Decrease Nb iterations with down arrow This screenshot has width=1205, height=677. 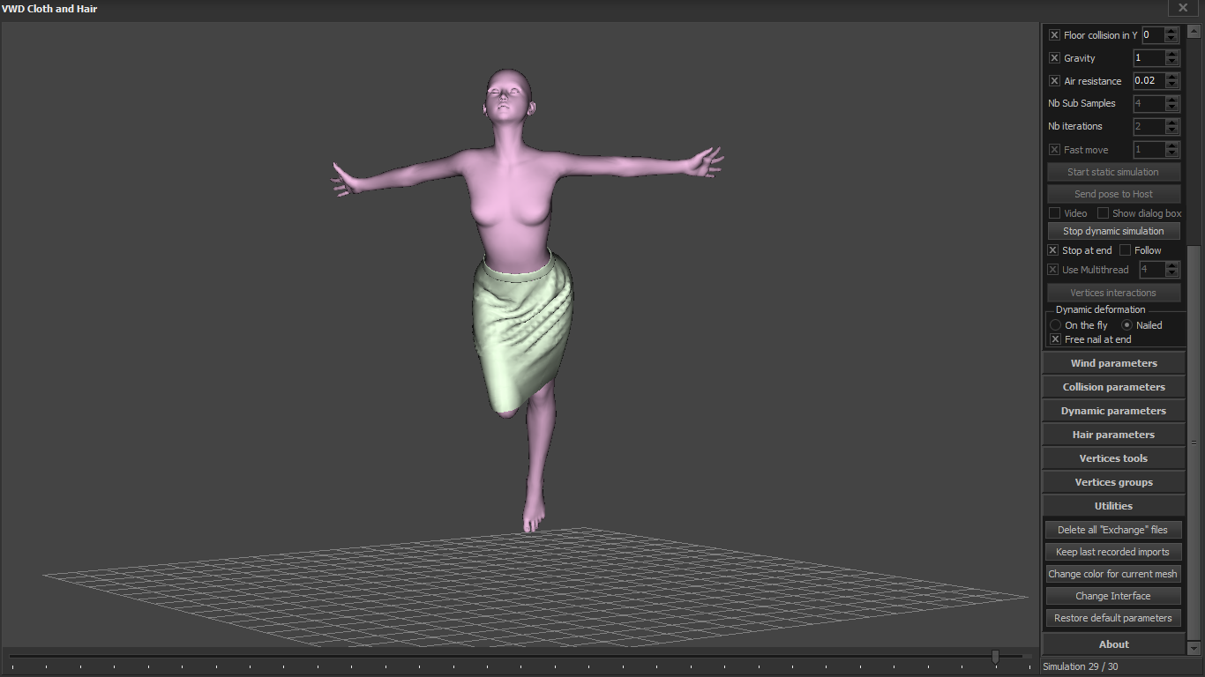tap(1171, 130)
